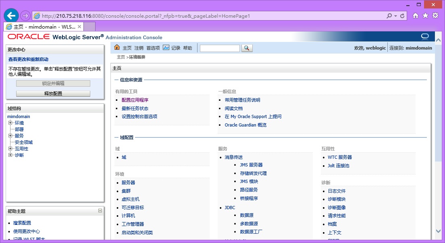
Task: Expand the 环境 tree node
Action: [10, 123]
